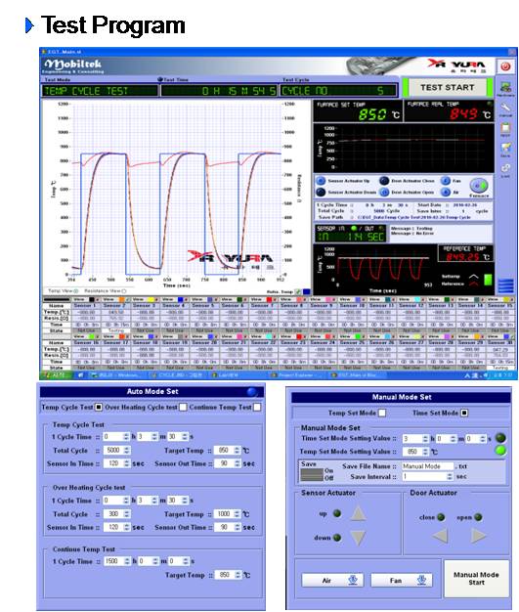The width and height of the screenshot is (519, 612).
Task: Click the Fan status indicator in main window
Action: coord(446,181)
